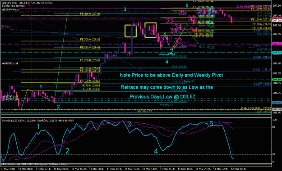The height and width of the screenshot is (171, 282).
Task: Select the 'FE 61.8 204.36' Fibonacci label
Action: pos(91,89)
